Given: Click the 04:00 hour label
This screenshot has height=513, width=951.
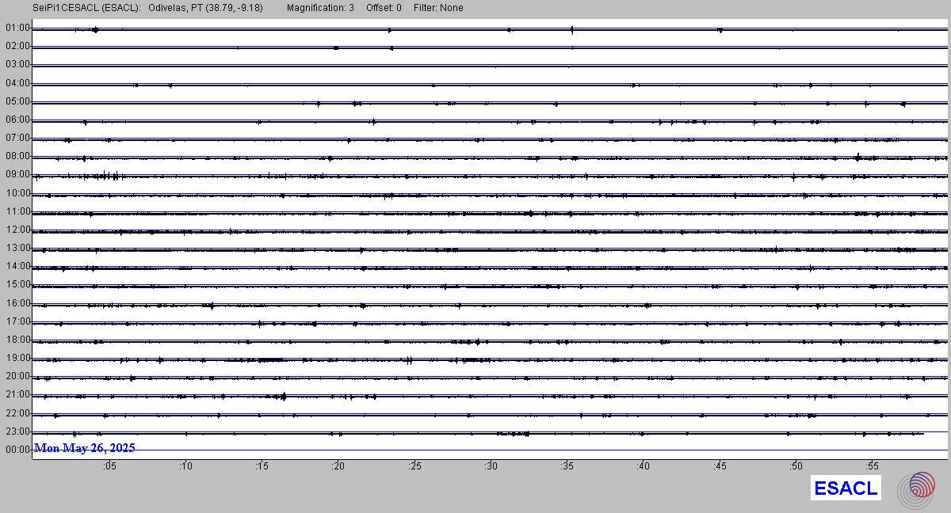Looking at the screenshot, I should point(17,83).
